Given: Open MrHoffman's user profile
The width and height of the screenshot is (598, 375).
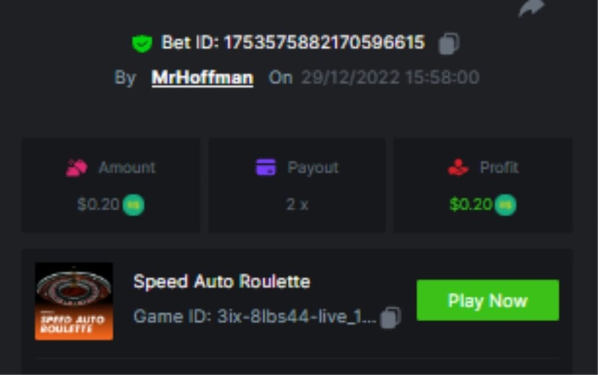Looking at the screenshot, I should [x=202, y=78].
